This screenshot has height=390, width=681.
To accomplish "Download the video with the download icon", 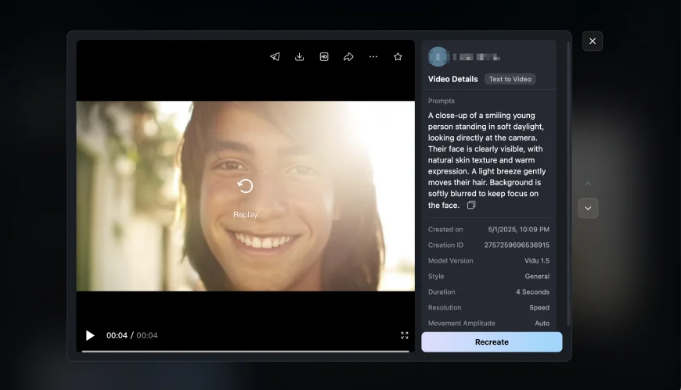I will [299, 57].
